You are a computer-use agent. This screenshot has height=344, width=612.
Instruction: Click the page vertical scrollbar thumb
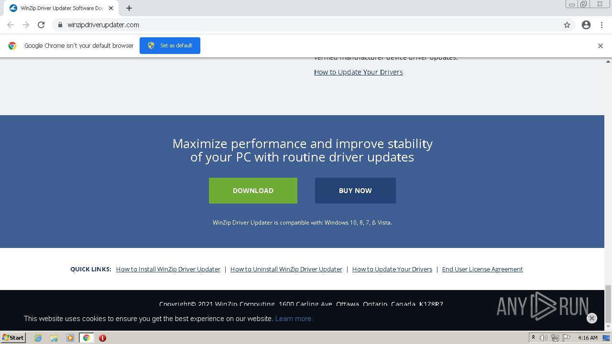click(x=608, y=304)
